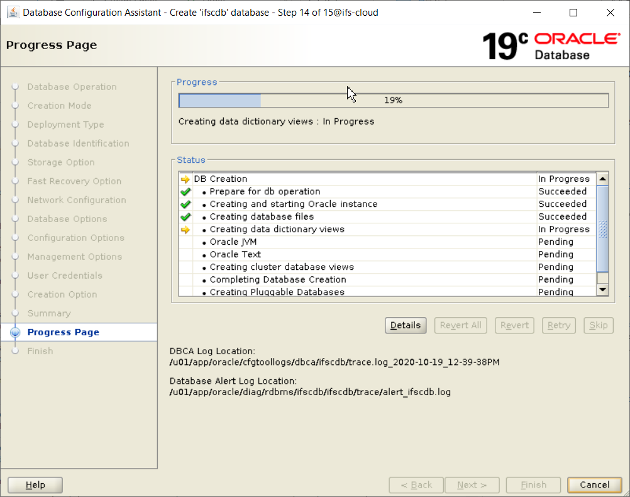
Task: Click the green checkmark beside Creating and starting Oracle instance
Action: pos(185,204)
